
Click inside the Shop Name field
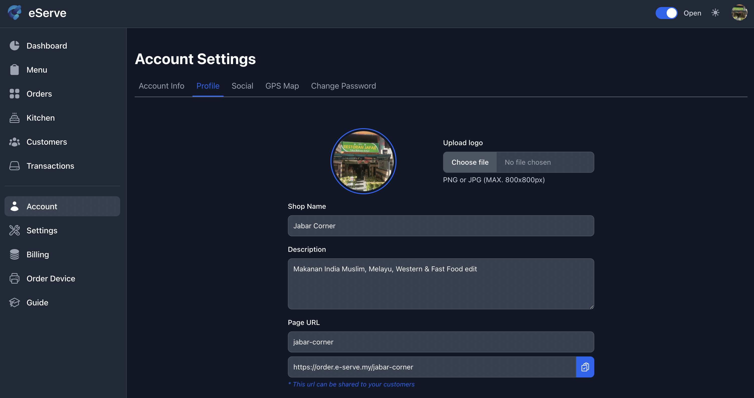pyautogui.click(x=441, y=226)
